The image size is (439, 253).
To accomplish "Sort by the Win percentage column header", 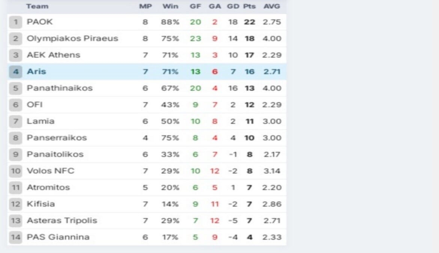I will [x=170, y=6].
